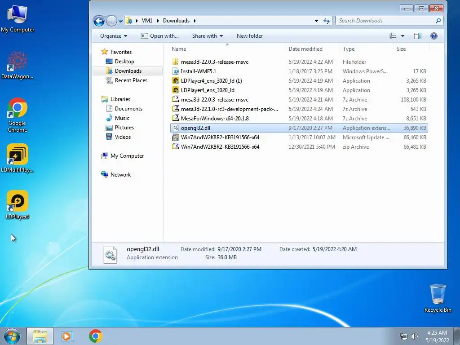Screen dimensions: 460x345
Task: Sort files by the Date modified column
Action: point(313,49)
